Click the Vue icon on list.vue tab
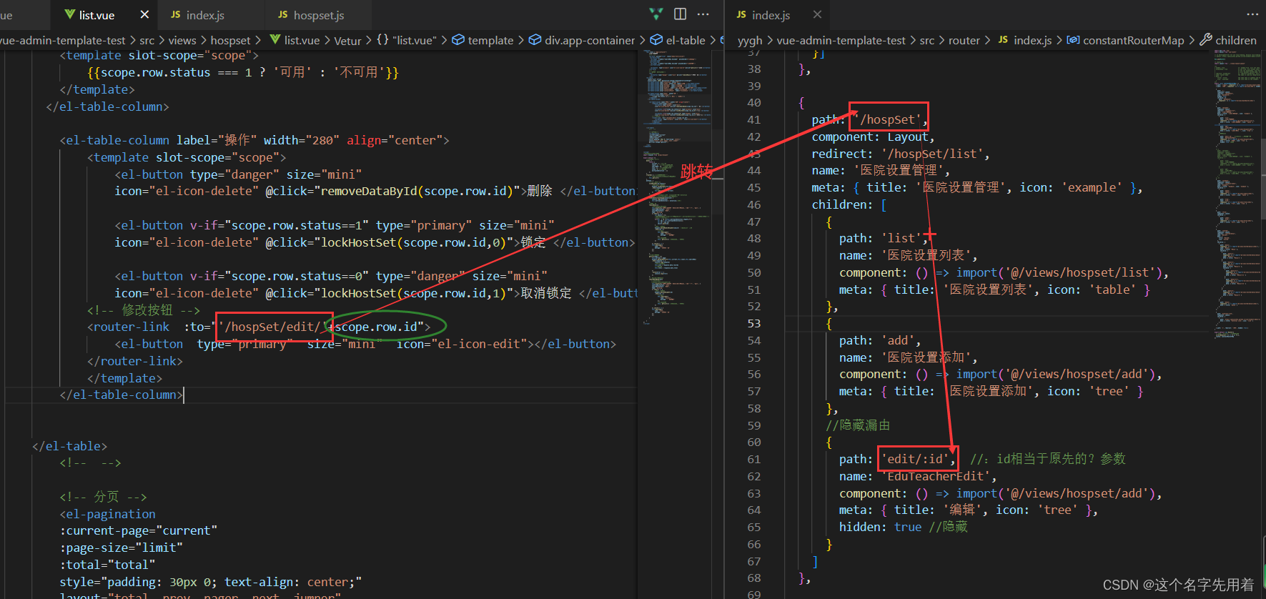Viewport: 1266px width, 599px height. (x=69, y=14)
